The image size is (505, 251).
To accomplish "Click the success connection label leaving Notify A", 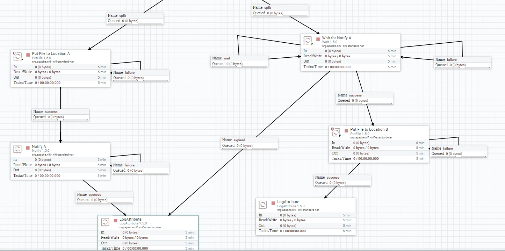I will point(104,197).
